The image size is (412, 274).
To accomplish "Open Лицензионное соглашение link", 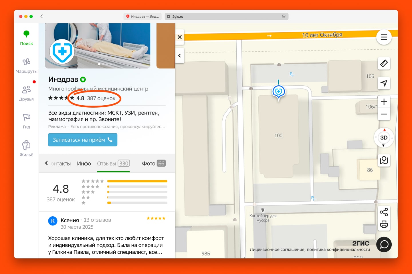I will [277, 249].
